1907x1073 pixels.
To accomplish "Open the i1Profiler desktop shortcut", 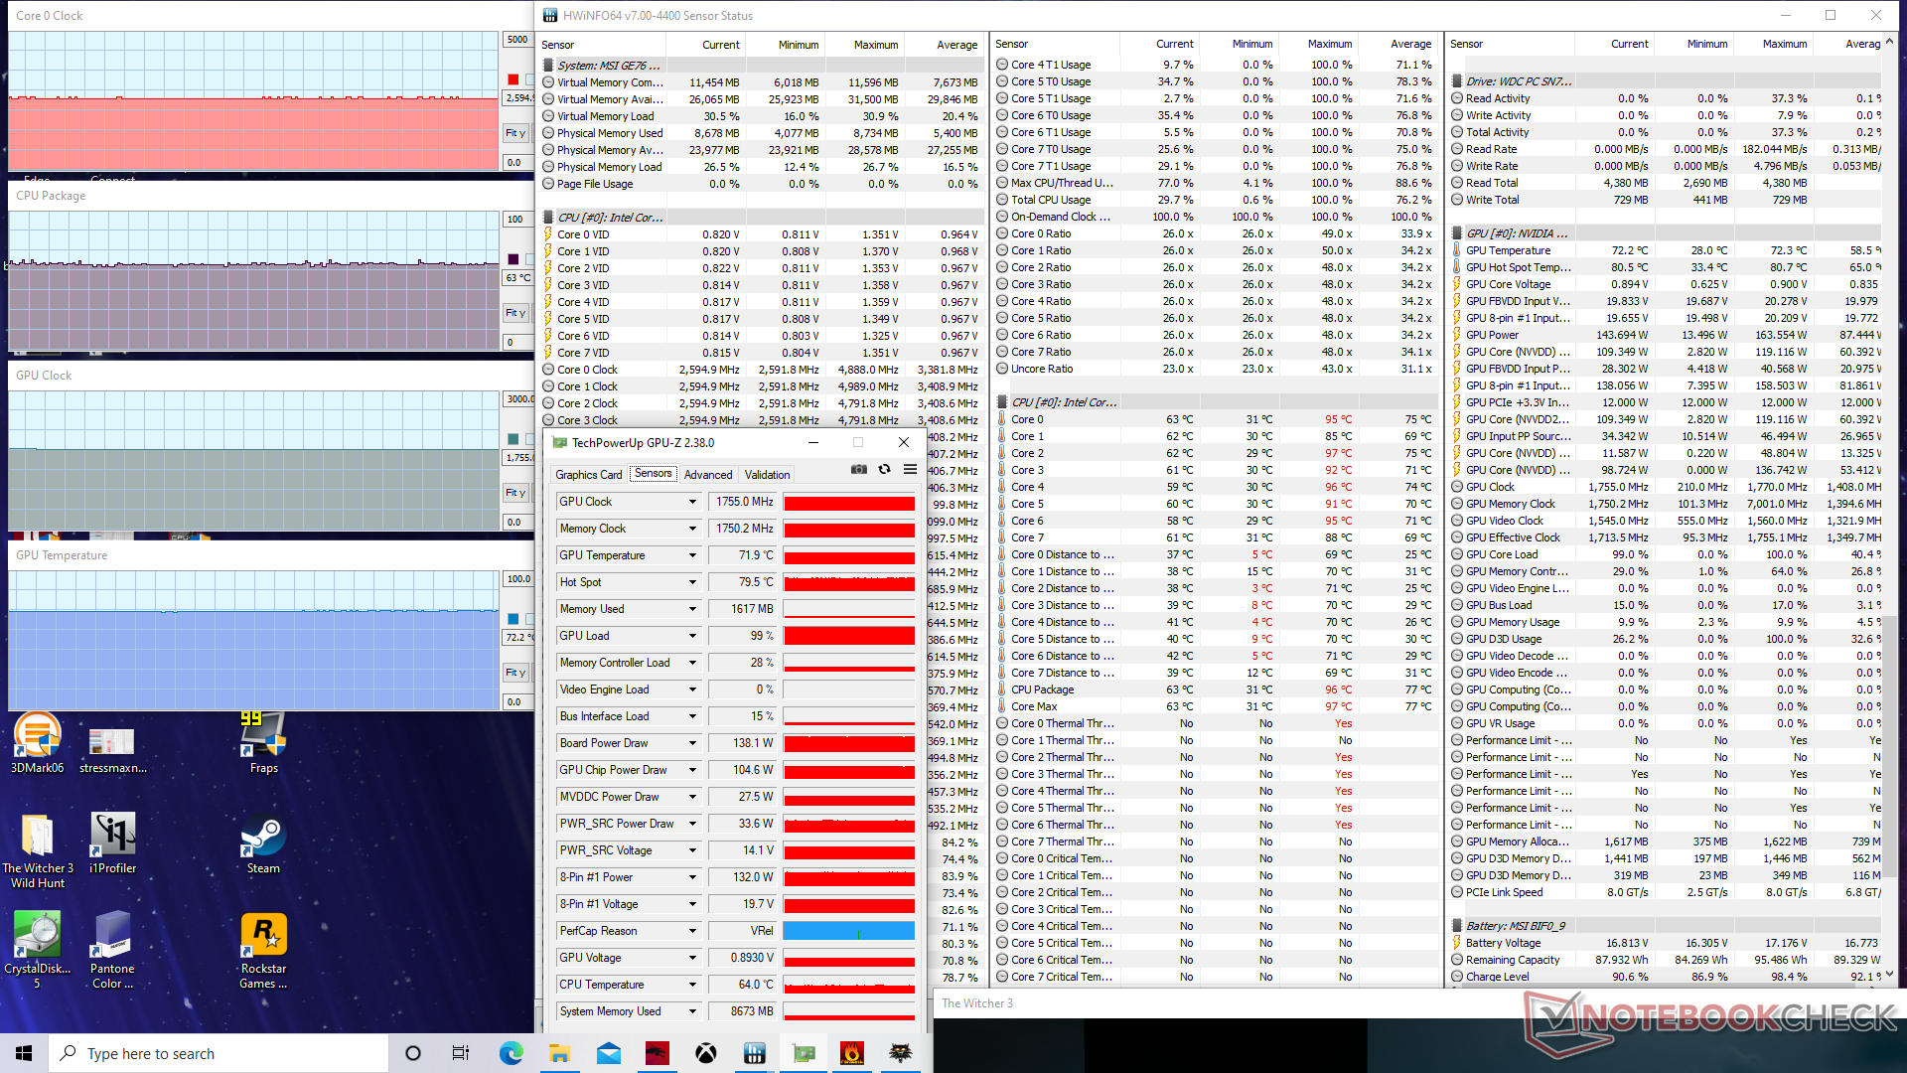I will [113, 843].
